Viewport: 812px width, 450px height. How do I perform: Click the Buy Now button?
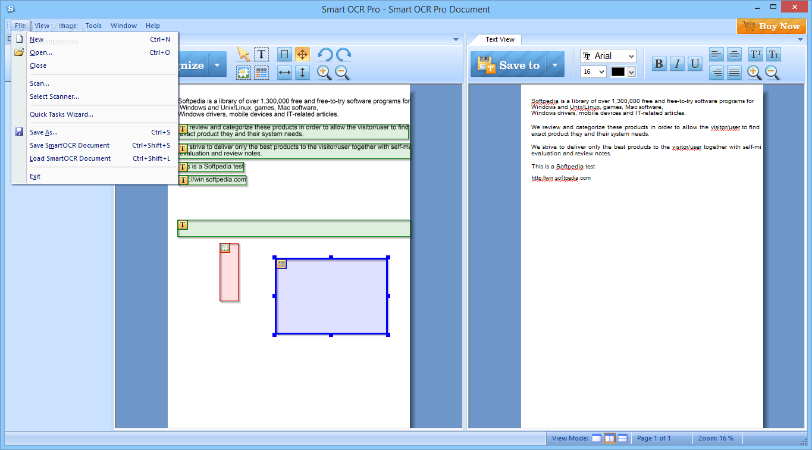[x=772, y=26]
